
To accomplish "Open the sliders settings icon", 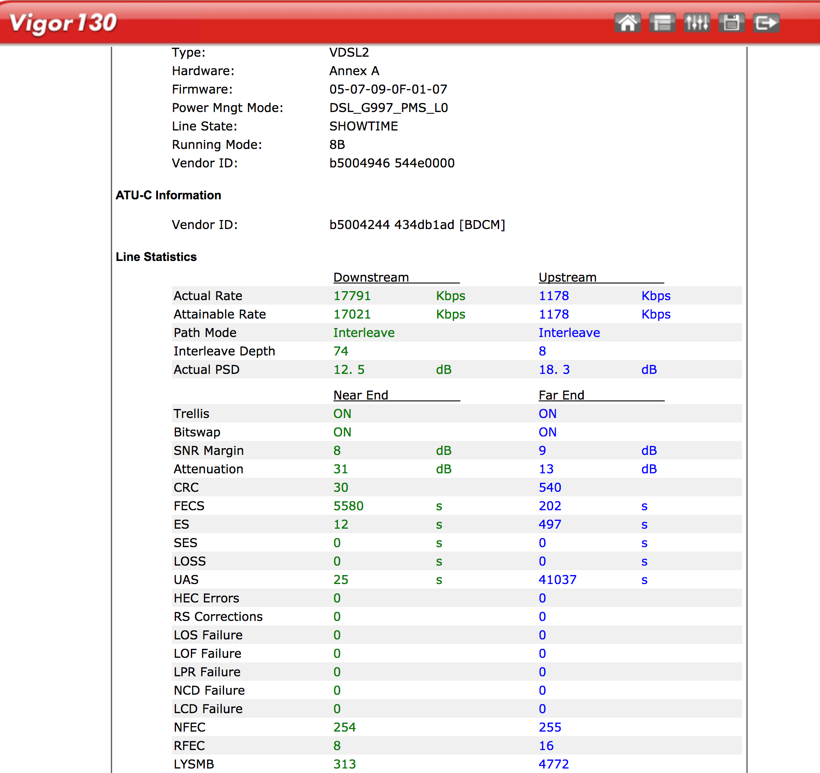I will pyautogui.click(x=697, y=22).
